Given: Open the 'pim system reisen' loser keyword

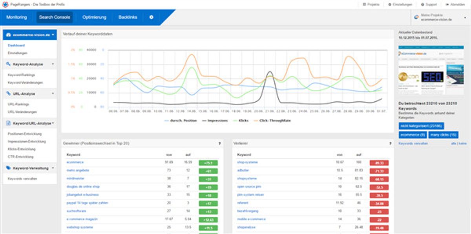Looking at the screenshot, I should (250, 194).
